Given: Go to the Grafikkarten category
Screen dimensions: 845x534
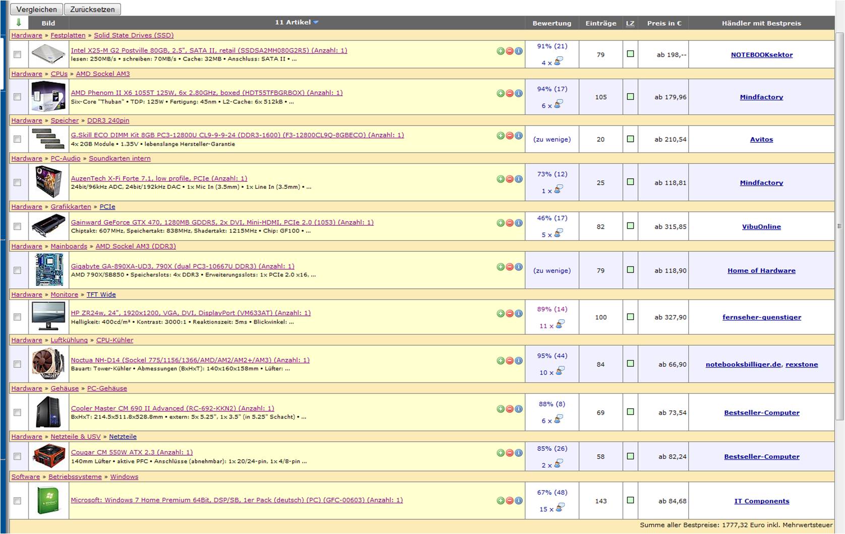Looking at the screenshot, I should click(71, 207).
